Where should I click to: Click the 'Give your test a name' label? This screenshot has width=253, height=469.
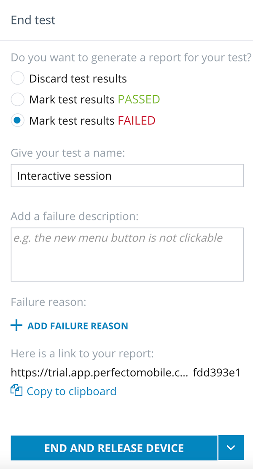67,153
